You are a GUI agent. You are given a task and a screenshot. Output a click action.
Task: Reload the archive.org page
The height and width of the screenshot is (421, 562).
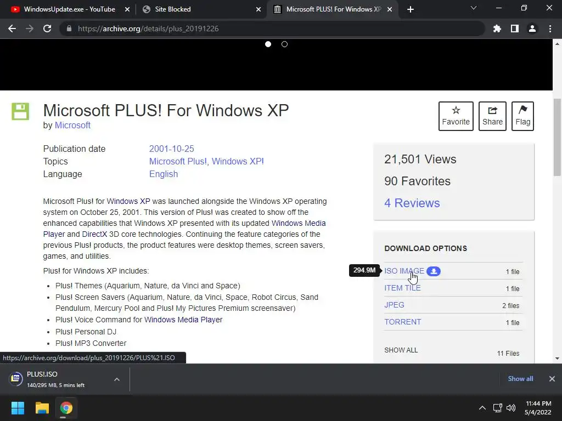(47, 29)
